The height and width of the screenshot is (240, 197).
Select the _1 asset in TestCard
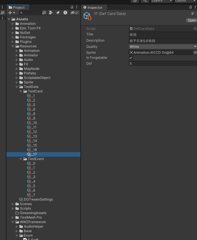[31, 96]
